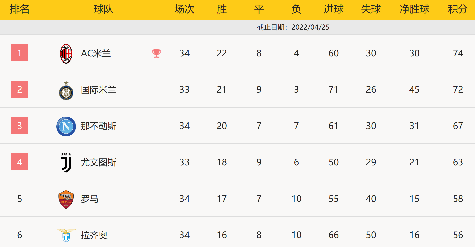Image resolution: width=475 pixels, height=247 pixels.
Task: Click the Napoli club logo
Action: pyautogui.click(x=66, y=126)
